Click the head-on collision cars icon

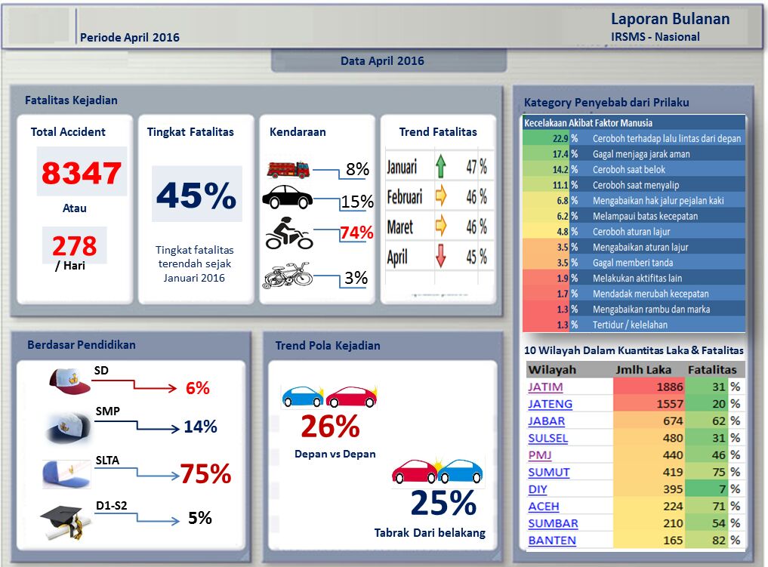[328, 396]
